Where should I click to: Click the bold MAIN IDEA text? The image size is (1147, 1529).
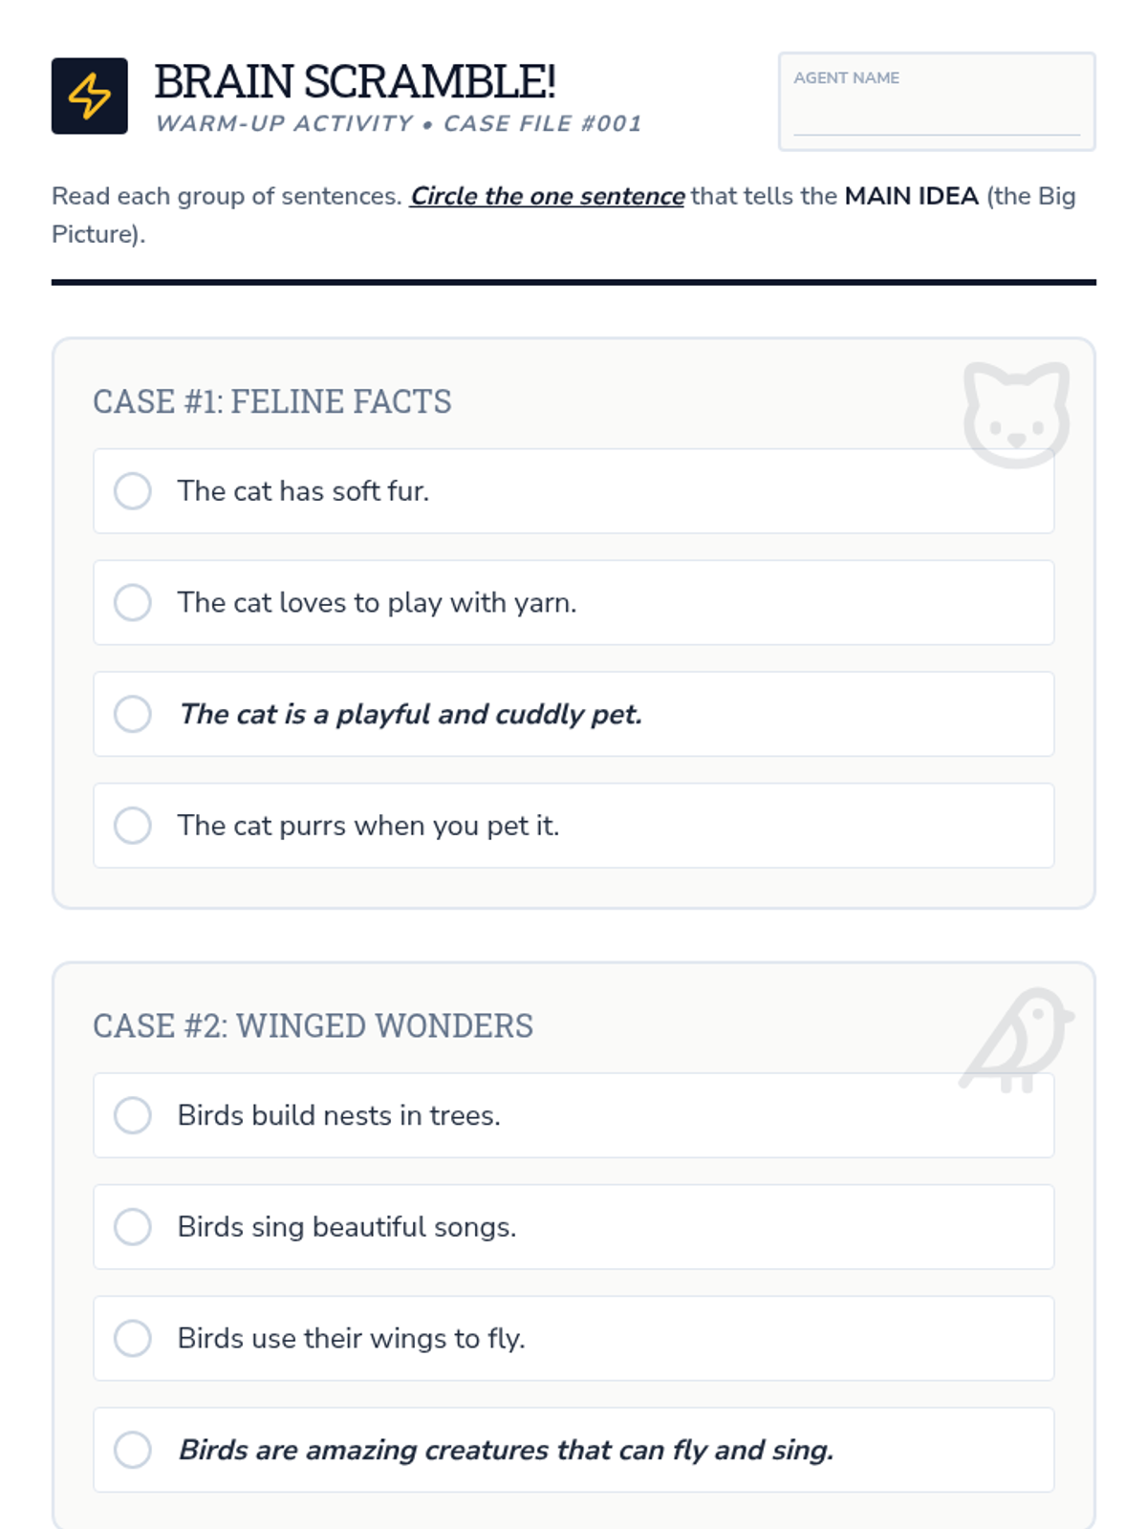click(911, 196)
